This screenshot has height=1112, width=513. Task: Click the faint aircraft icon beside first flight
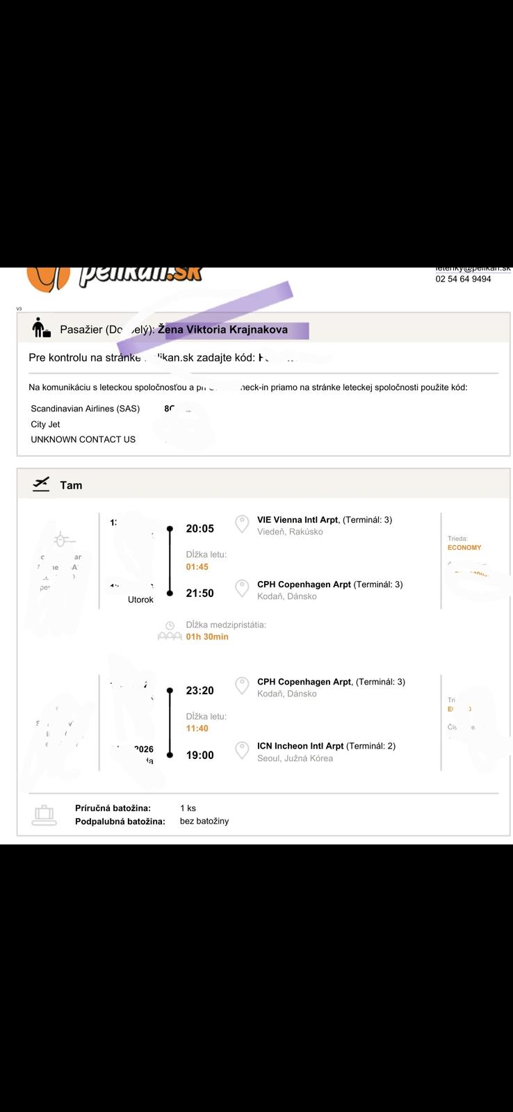(61, 540)
